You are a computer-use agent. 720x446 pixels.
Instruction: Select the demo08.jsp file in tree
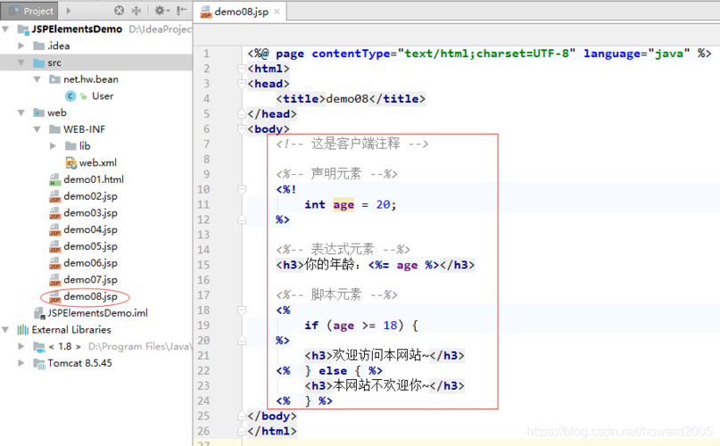point(90,296)
